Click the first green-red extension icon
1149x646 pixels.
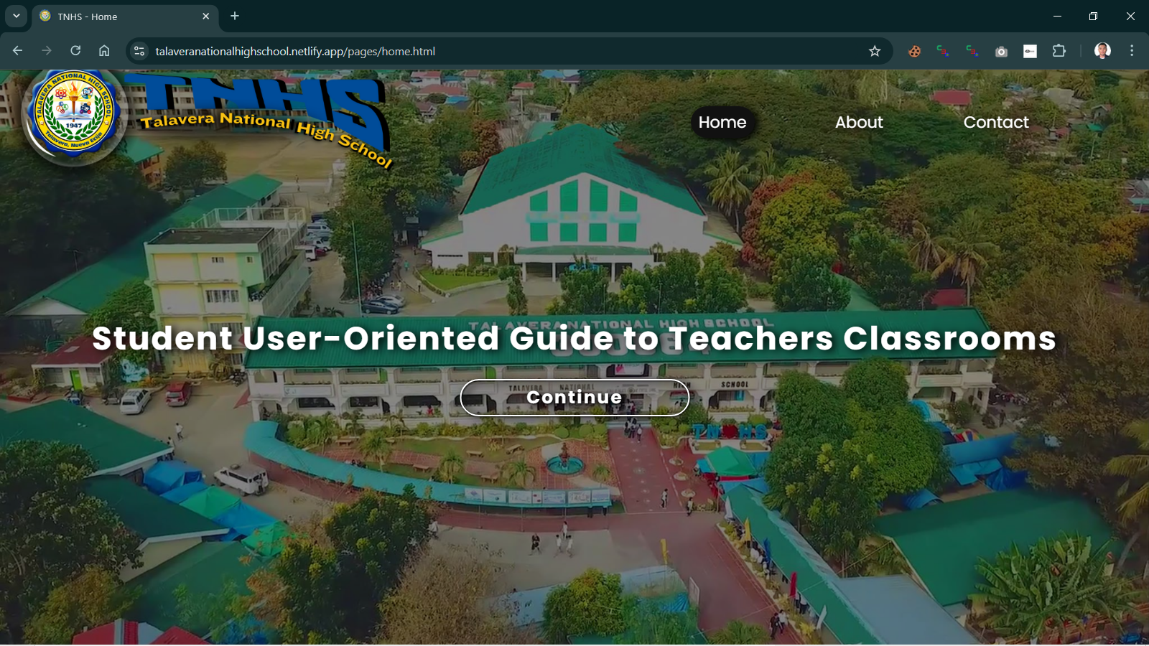[943, 51]
